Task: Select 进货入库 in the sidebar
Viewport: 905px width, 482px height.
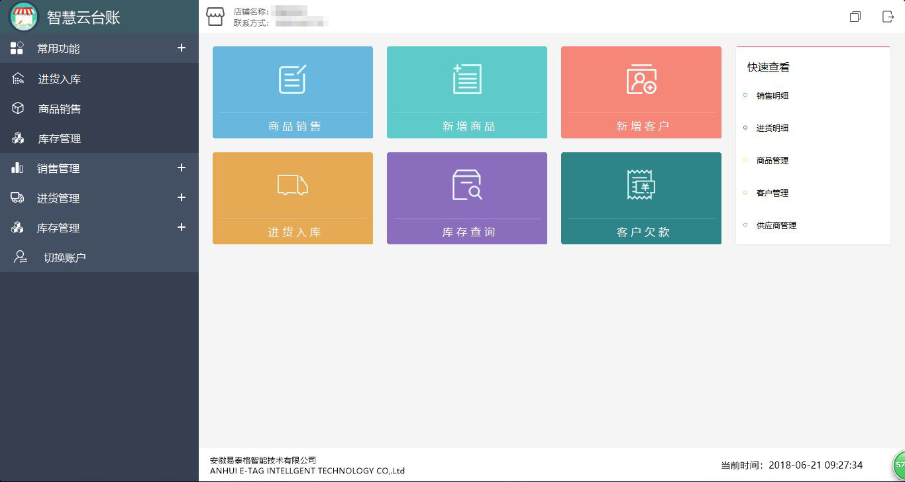Action: point(59,79)
